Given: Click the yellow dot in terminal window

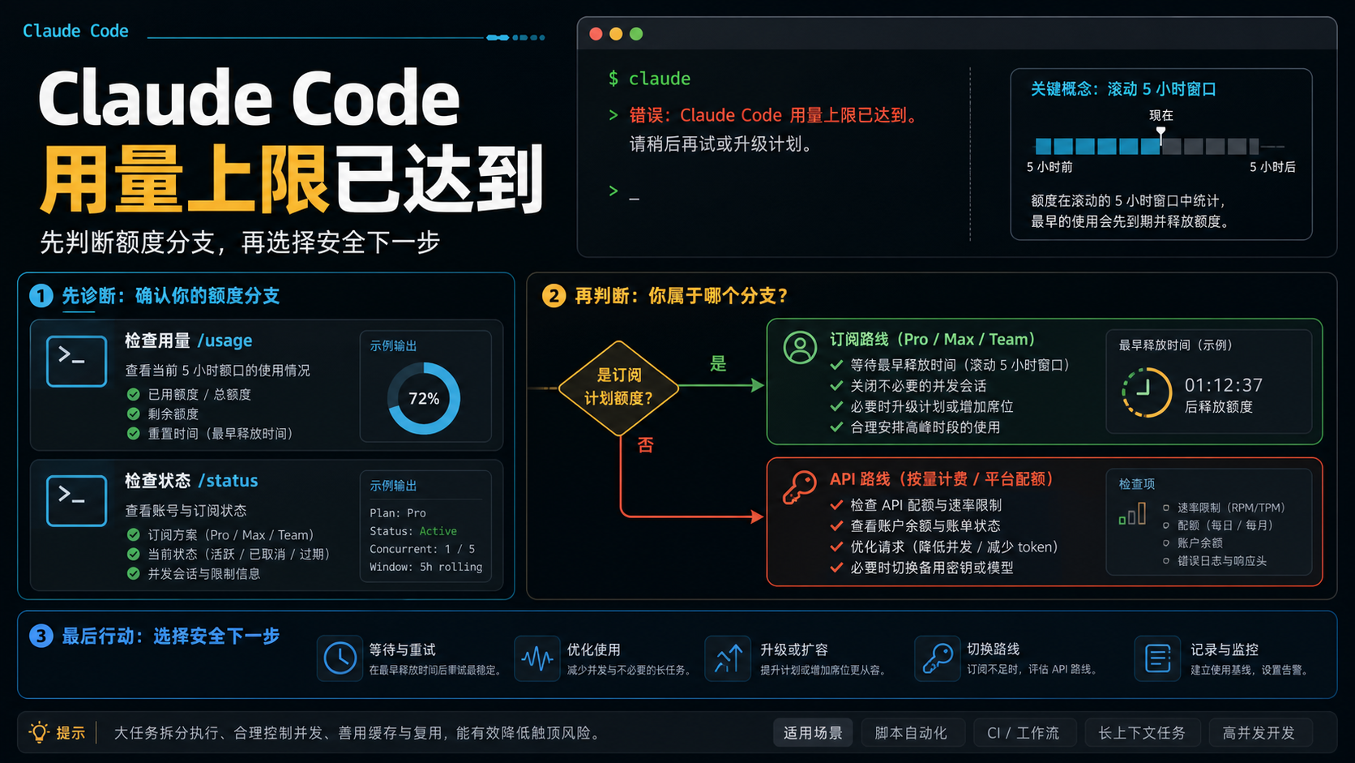Looking at the screenshot, I should (x=616, y=33).
